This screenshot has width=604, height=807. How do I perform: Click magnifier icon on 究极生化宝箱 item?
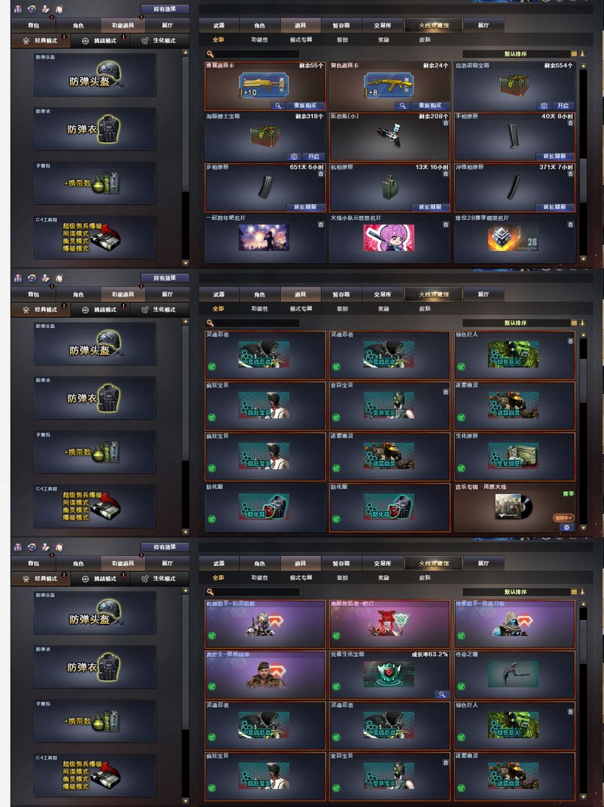coord(442,694)
